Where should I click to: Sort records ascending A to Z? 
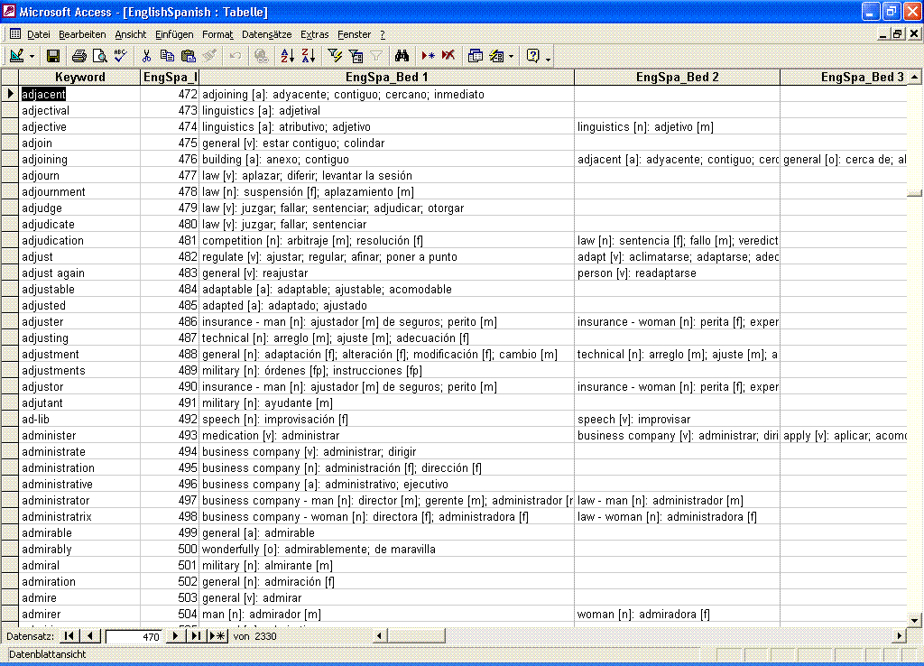click(x=287, y=56)
